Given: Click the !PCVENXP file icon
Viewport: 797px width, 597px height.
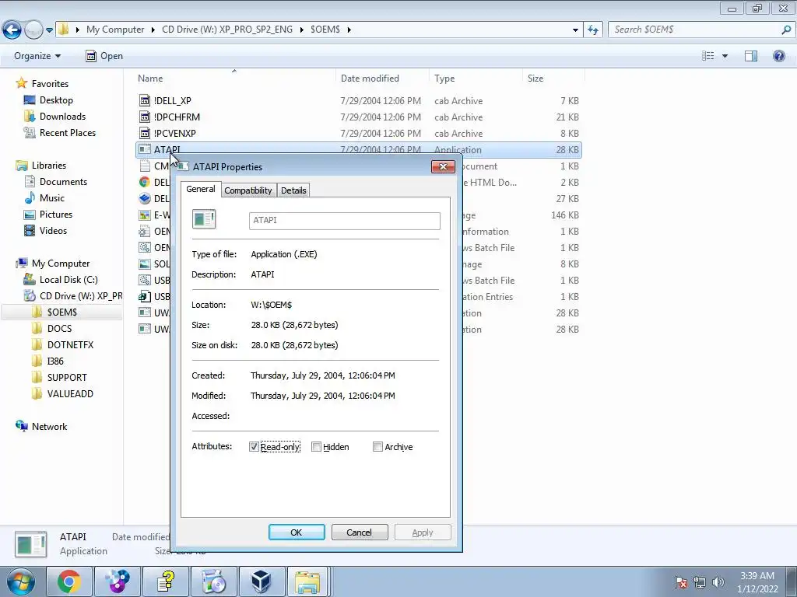Looking at the screenshot, I should (x=145, y=133).
